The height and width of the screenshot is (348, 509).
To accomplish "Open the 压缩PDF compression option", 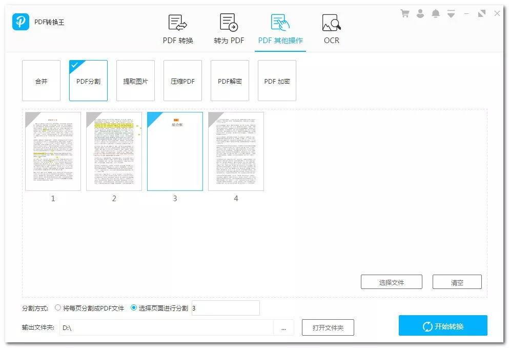I will (182, 81).
